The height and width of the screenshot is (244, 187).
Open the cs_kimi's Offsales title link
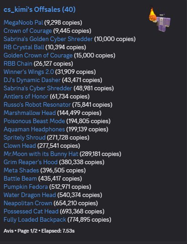(x=40, y=10)
